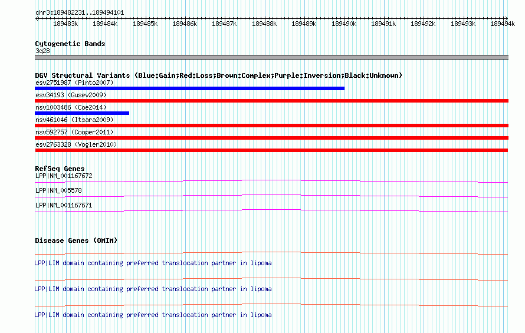
Task: Click the 189494k ruler tick label
Action: pyautogui.click(x=503, y=24)
